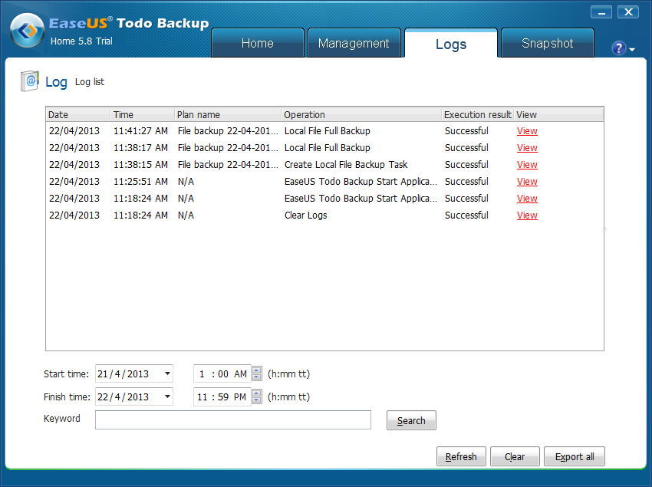View log entry from 11:25:51 AM

(x=527, y=182)
